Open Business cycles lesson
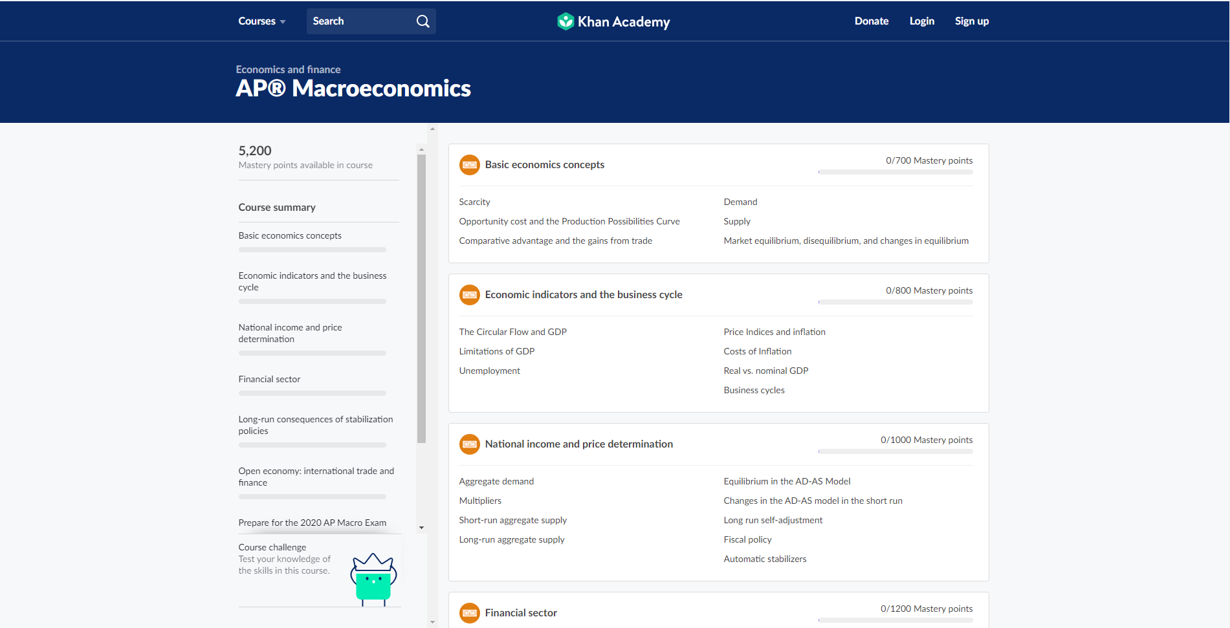1230x628 pixels. pos(754,390)
